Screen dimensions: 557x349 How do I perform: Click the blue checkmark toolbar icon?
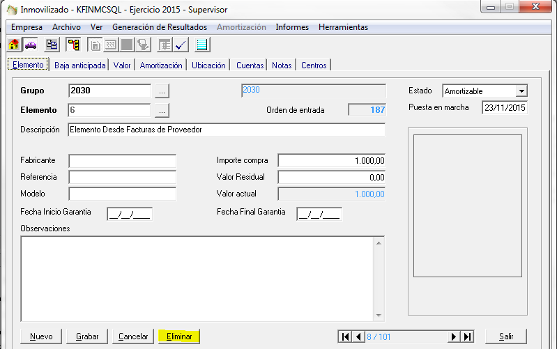181,45
